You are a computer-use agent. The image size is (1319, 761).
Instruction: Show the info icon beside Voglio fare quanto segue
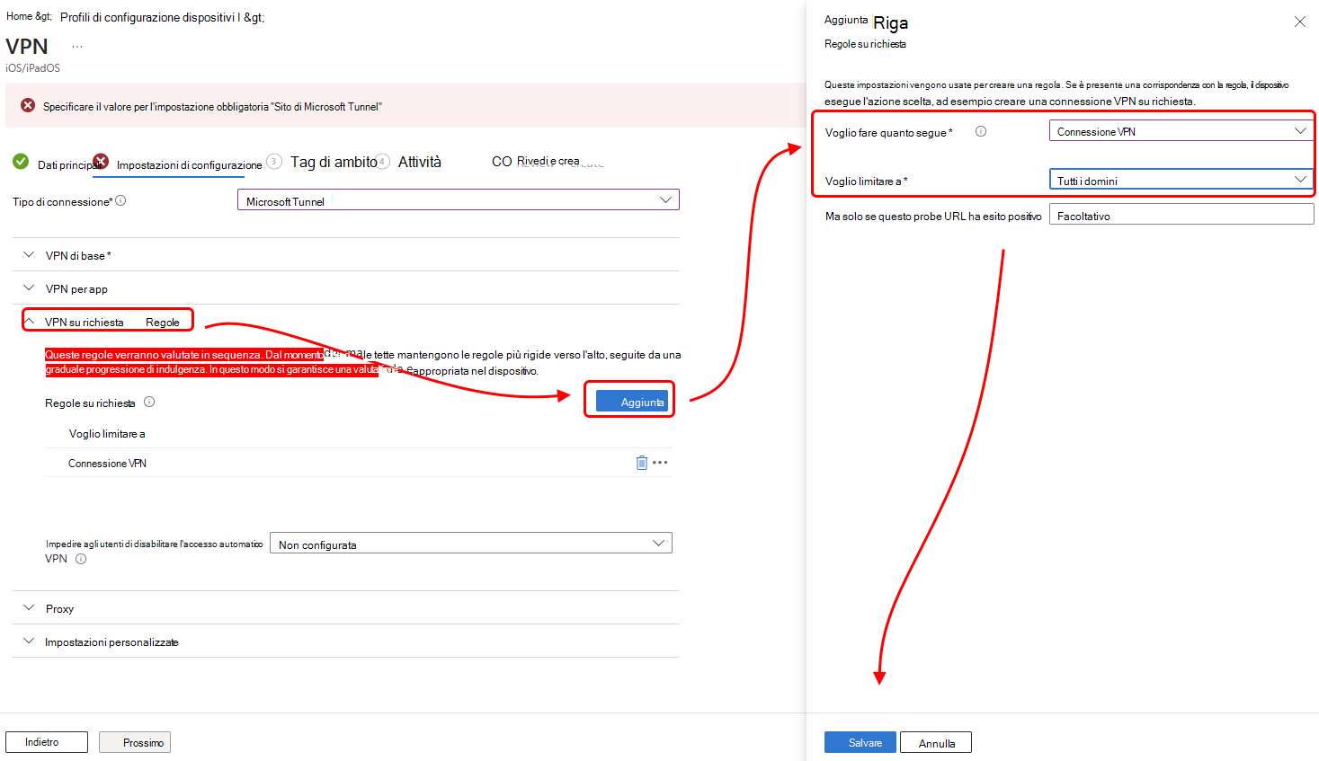tap(981, 131)
